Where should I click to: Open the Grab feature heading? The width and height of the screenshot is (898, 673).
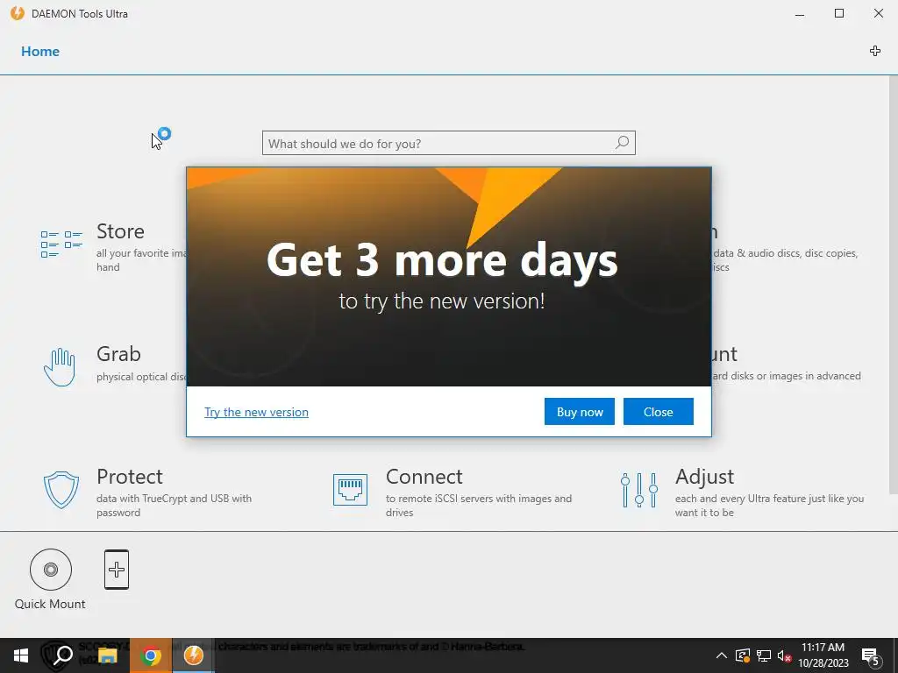pos(118,354)
